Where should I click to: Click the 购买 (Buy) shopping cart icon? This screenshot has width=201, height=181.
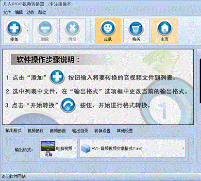click(136, 29)
